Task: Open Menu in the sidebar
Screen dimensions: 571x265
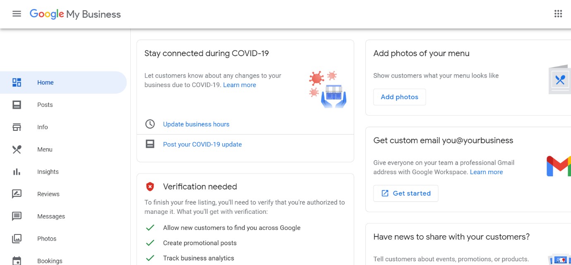Action: click(63, 149)
